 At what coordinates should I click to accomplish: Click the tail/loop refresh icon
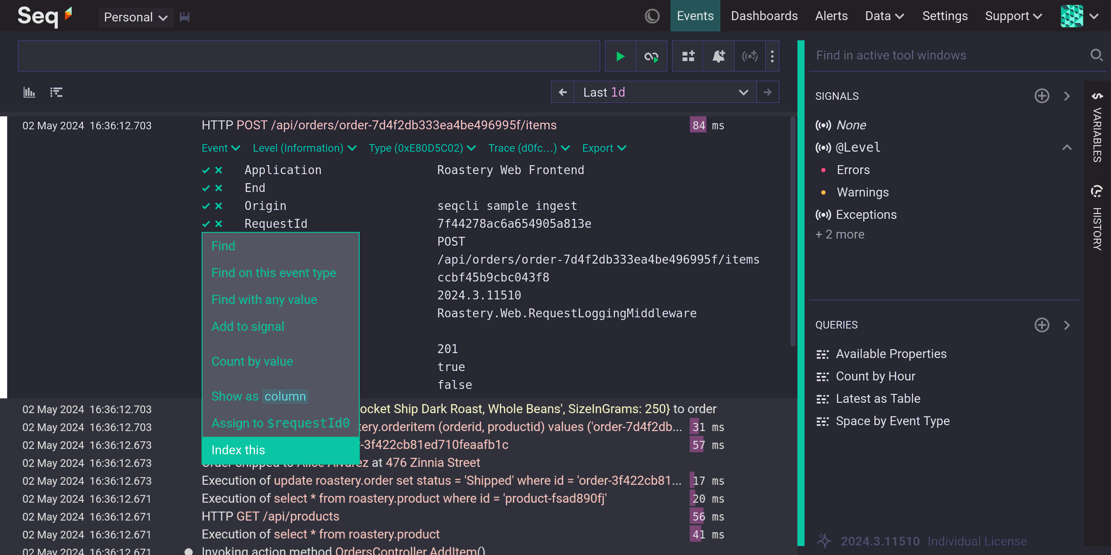pos(651,56)
